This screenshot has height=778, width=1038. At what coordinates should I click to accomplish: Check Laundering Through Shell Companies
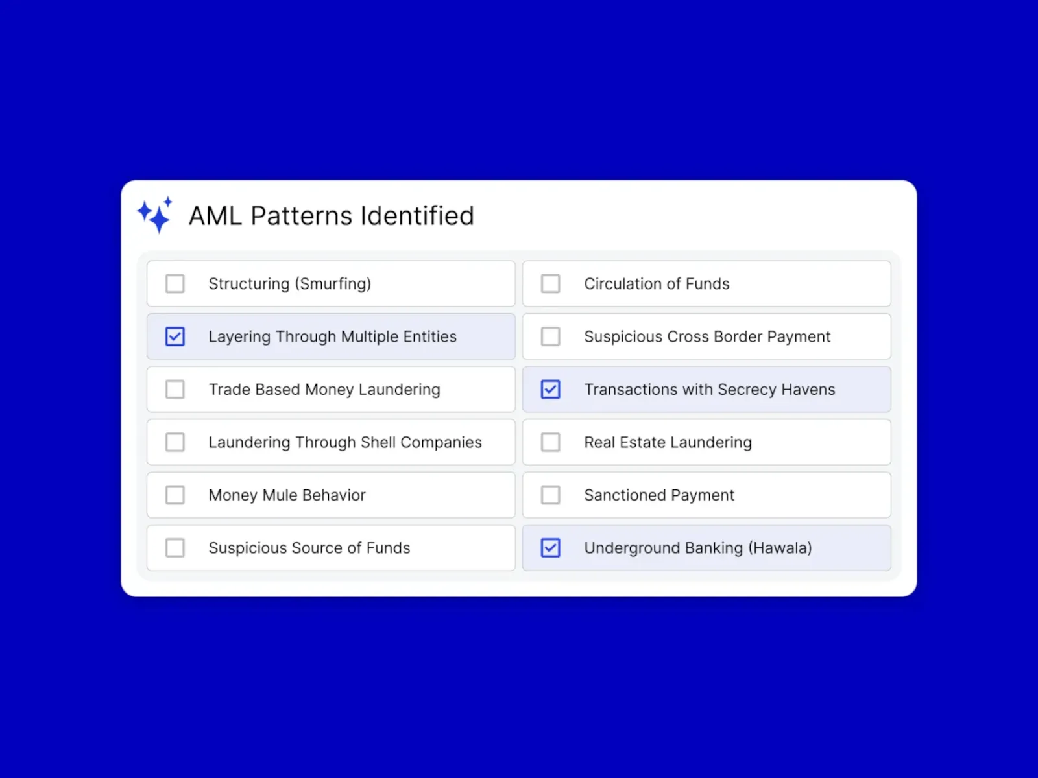[175, 442]
